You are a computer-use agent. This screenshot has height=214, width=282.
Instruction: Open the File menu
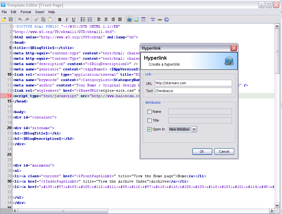click(4, 12)
